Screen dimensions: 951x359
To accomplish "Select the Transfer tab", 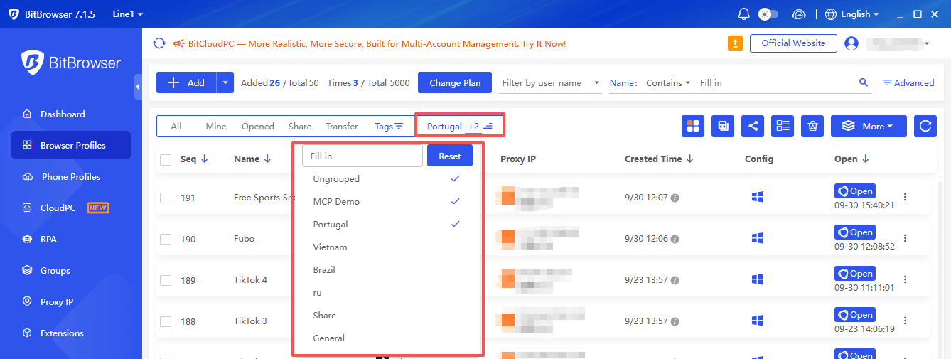I will (x=342, y=127).
